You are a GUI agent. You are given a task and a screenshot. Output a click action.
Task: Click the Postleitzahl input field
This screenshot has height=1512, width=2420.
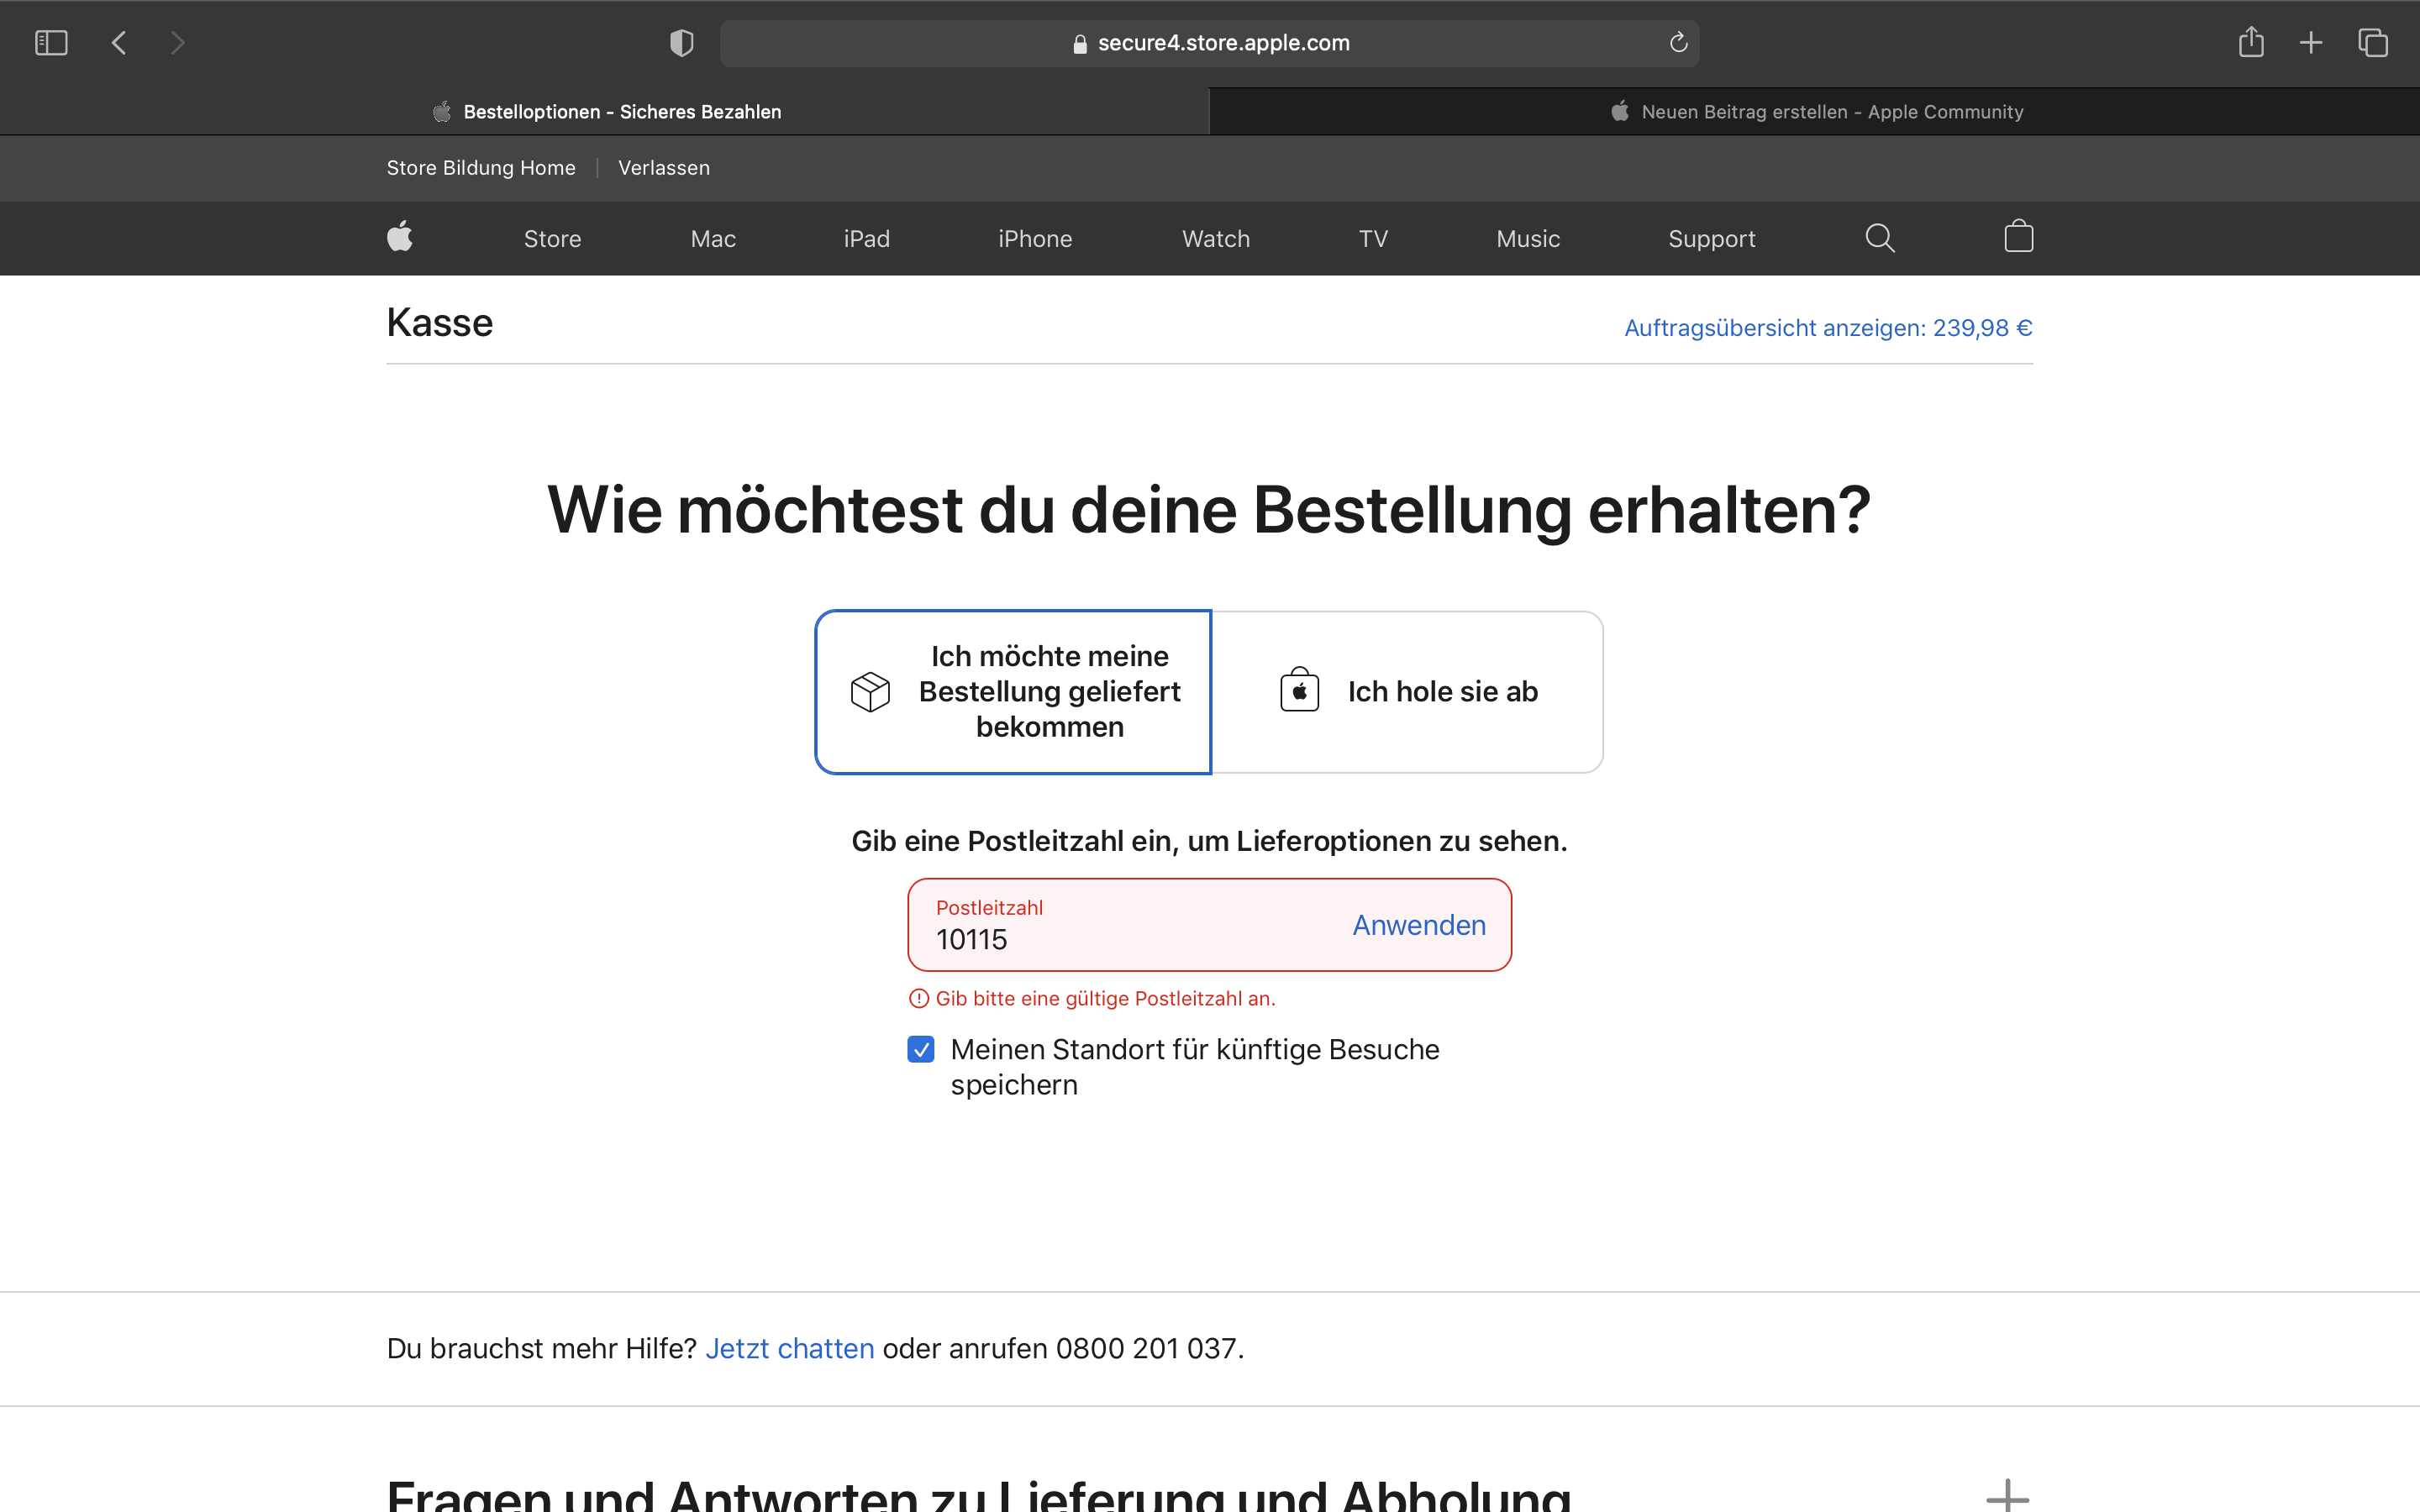(x=1120, y=938)
